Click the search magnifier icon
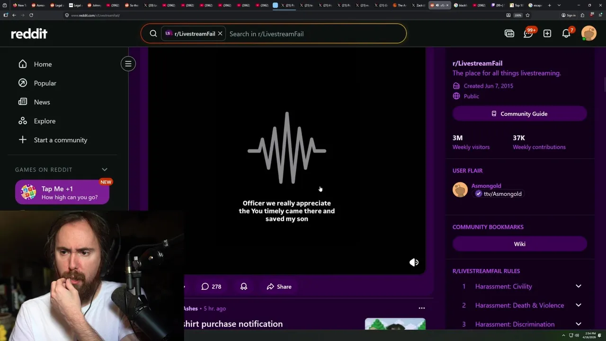Screen dimensions: 606x341 click(153, 34)
